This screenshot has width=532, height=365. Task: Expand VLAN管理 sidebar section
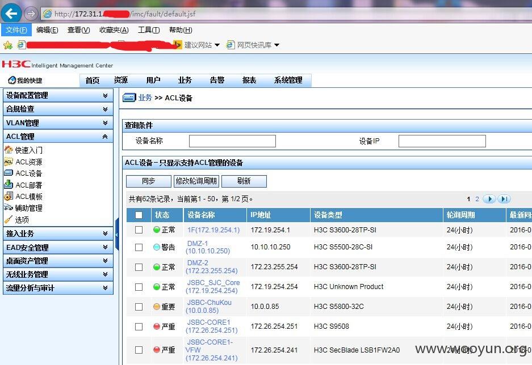tap(58, 123)
